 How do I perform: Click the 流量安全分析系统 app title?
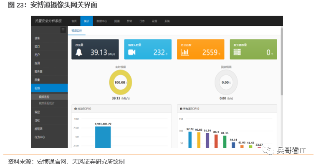click(48, 21)
